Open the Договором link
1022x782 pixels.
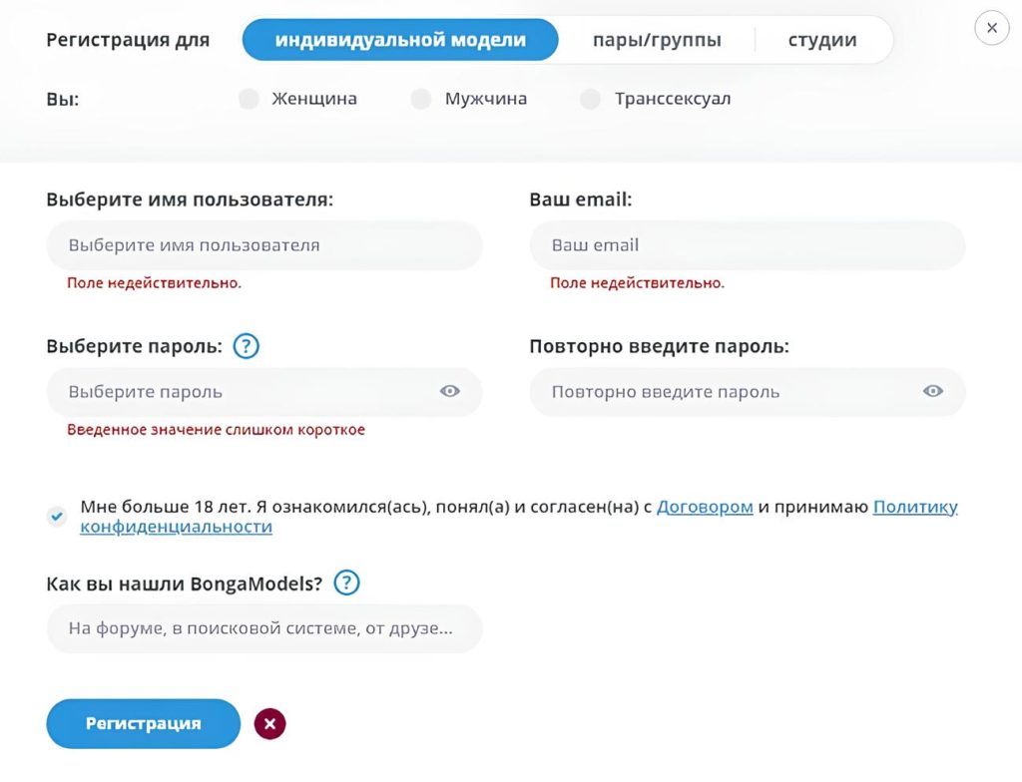pyautogui.click(x=705, y=507)
